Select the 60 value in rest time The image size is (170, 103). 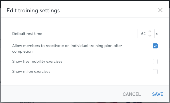click(x=143, y=34)
